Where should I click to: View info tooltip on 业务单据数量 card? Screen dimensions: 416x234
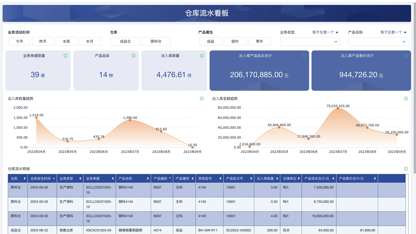point(66,55)
